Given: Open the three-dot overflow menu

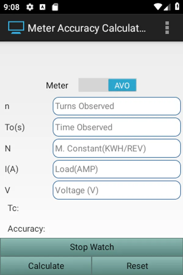Looking at the screenshot, I should [167, 28].
